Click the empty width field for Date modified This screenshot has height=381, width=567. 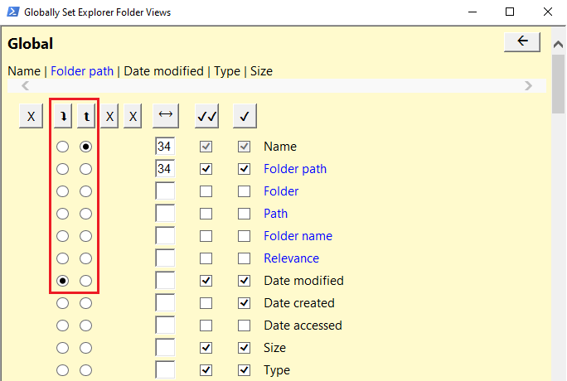pyautogui.click(x=165, y=281)
